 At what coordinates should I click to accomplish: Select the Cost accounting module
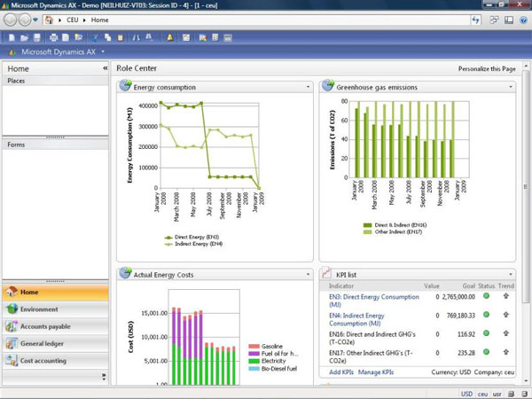(x=55, y=361)
